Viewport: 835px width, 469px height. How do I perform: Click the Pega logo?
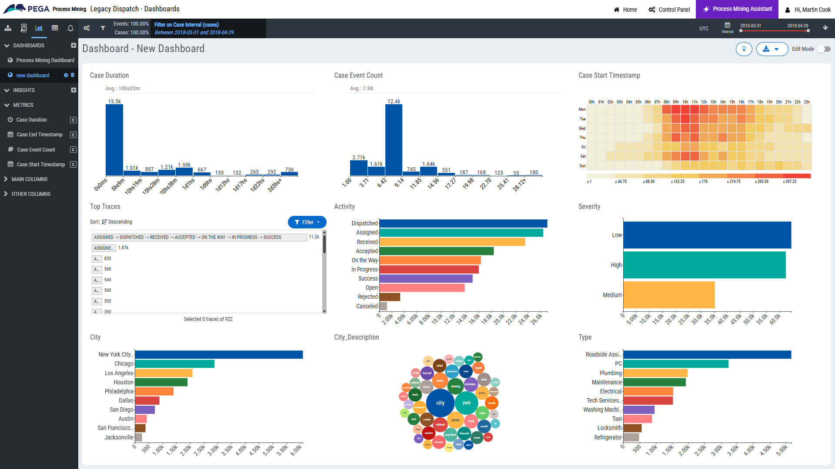click(26, 9)
